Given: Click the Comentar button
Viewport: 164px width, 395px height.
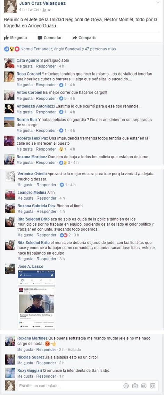Looking at the screenshot, I should tap(50, 38).
